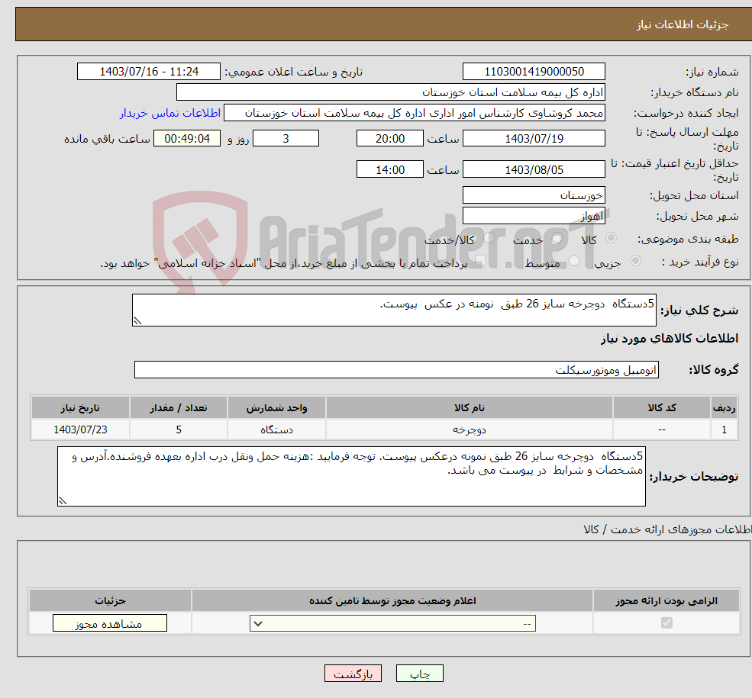Click the تعداد / مقدار column header
The image size is (752, 698).
179,407
